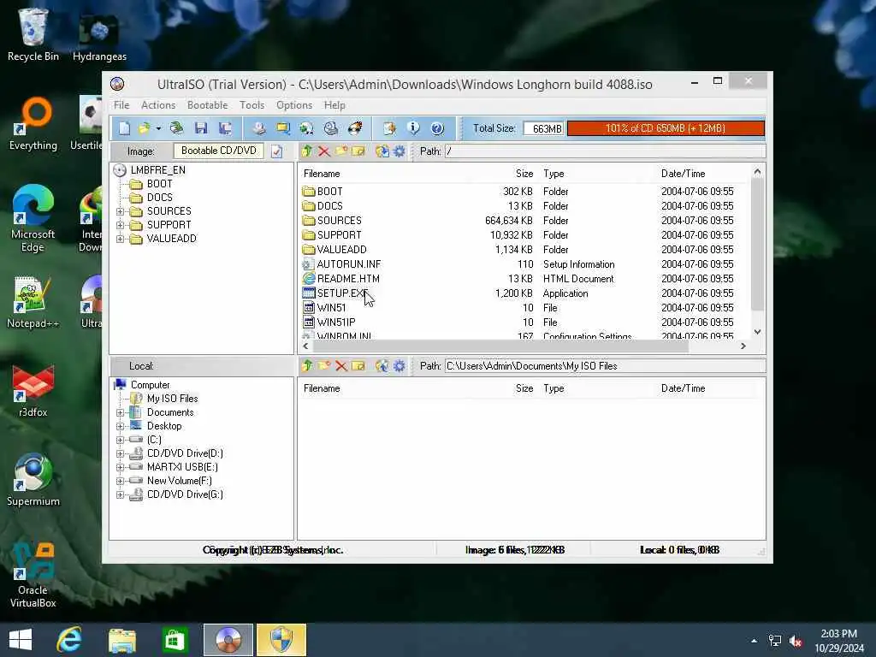This screenshot has width=876, height=657.
Task: Click the Rename icon in image pane toolbar
Action: [x=358, y=151]
